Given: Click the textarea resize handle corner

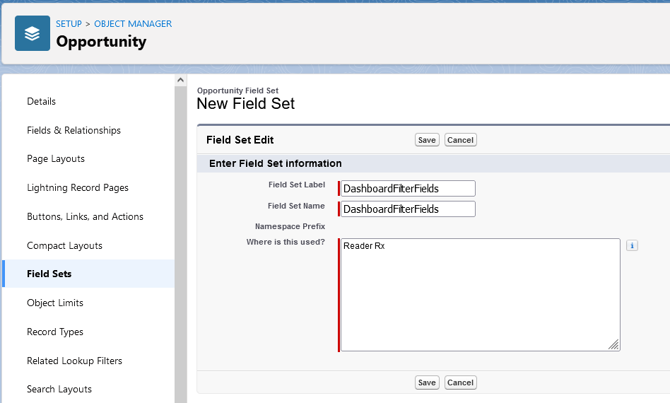Looking at the screenshot, I should coord(614,345).
